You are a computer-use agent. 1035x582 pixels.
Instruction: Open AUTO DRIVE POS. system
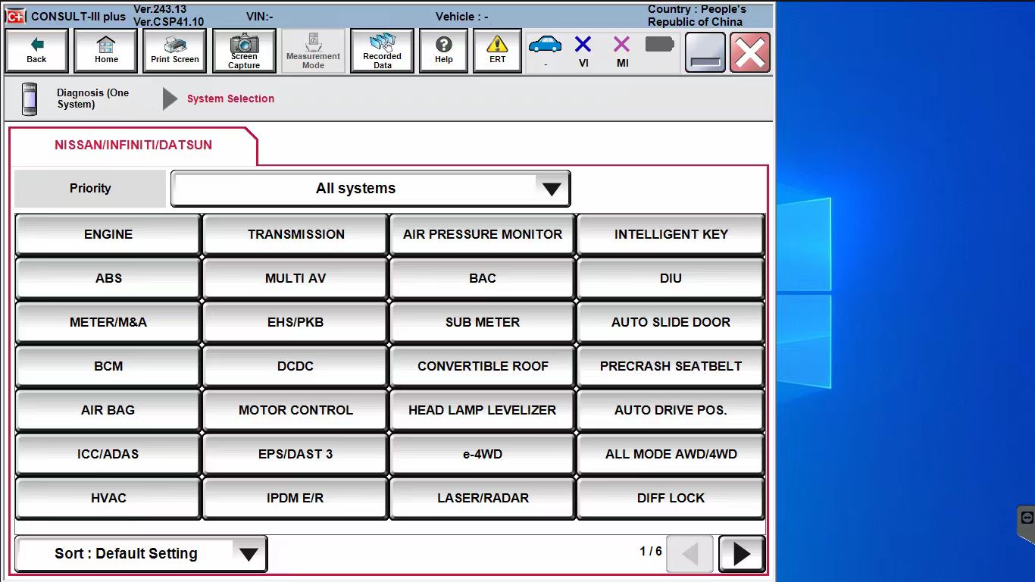tap(671, 410)
